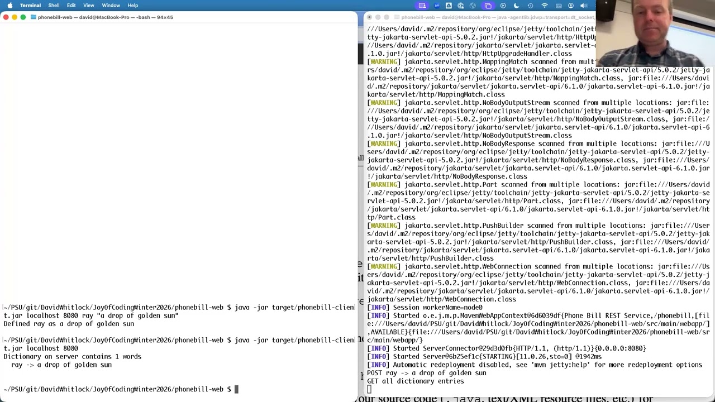Open the sound volume menu
This screenshot has height=402, width=715.
584,6
